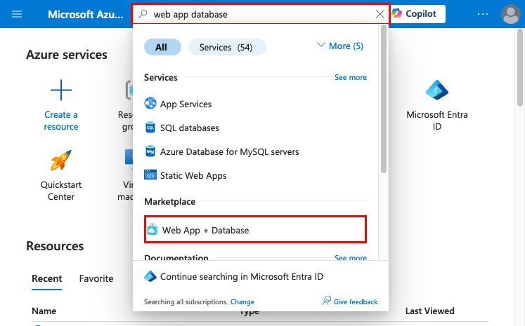Click Give feedback link
Image resolution: width=525 pixels, height=326 pixels.
[x=355, y=301]
